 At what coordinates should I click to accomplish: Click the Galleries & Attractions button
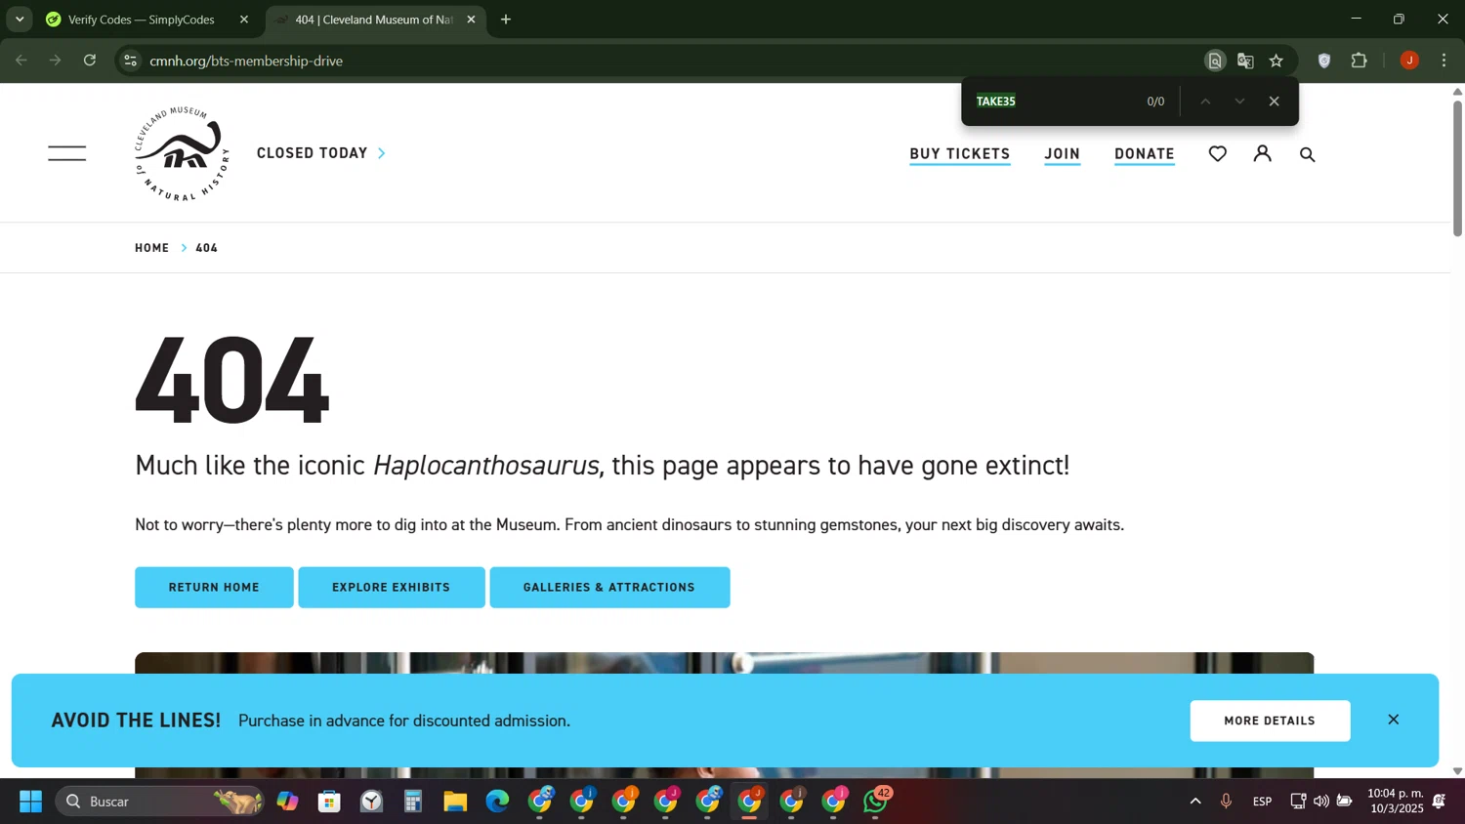609,588
